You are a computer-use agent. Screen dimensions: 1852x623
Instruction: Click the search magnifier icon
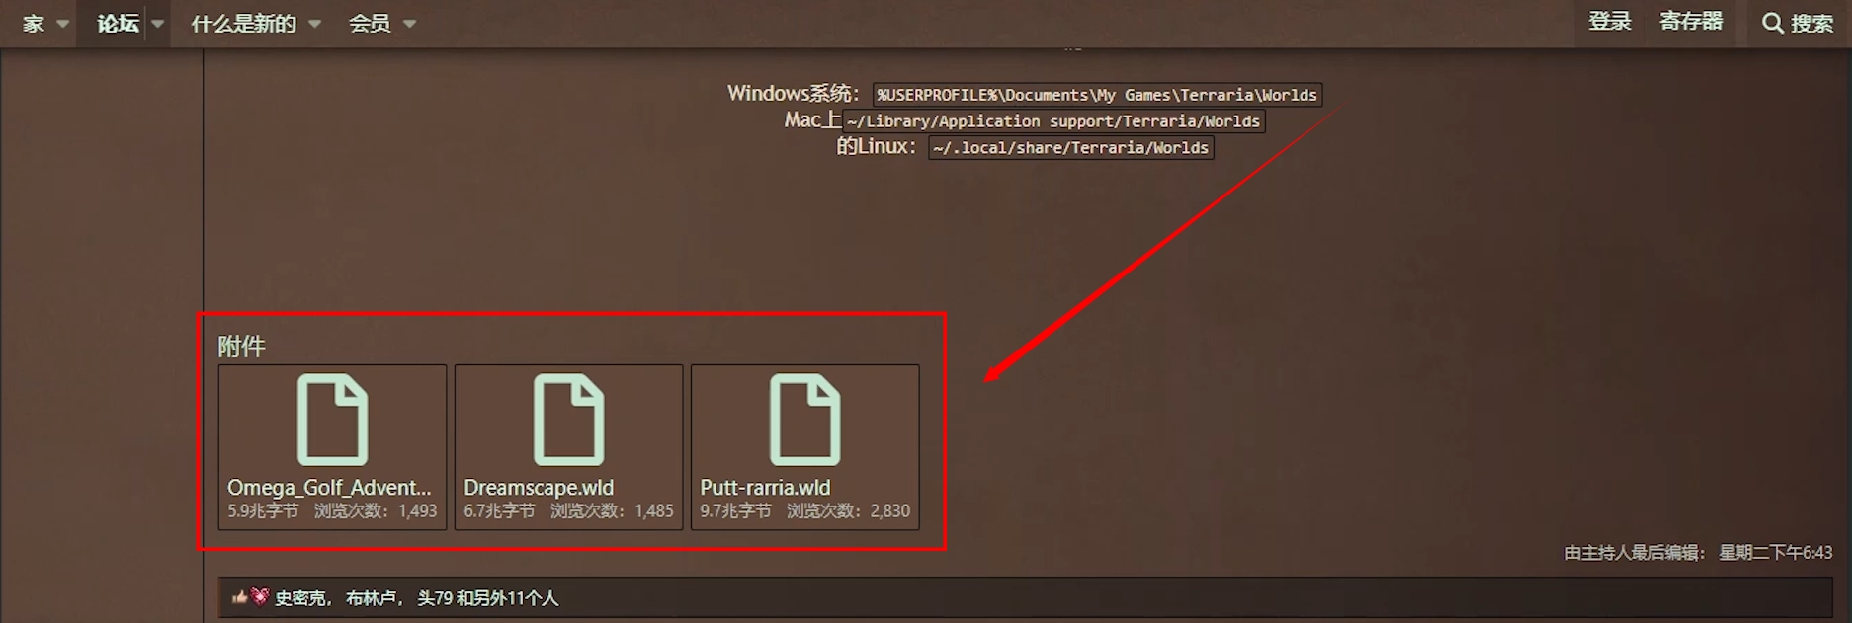click(1773, 23)
